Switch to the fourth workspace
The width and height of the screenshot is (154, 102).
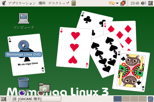point(143,99)
